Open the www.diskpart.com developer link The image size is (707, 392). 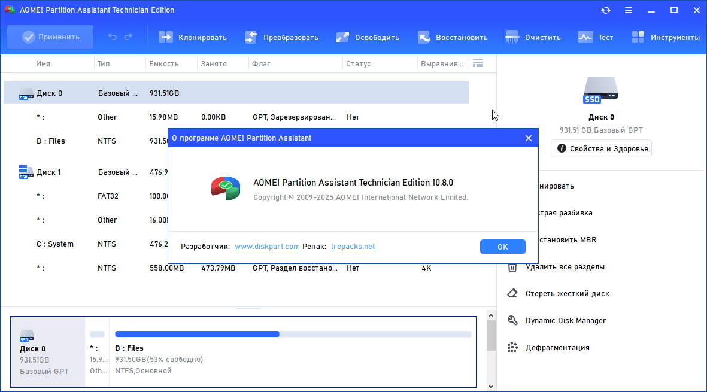coord(267,247)
